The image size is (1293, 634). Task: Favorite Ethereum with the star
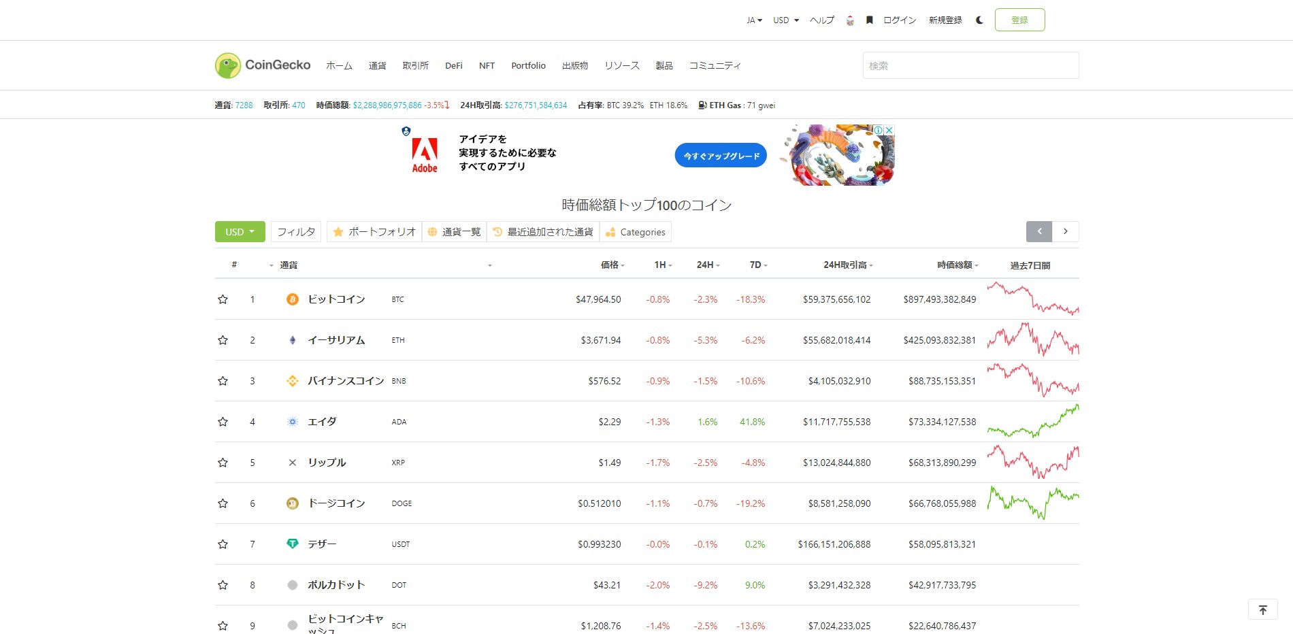click(x=223, y=340)
